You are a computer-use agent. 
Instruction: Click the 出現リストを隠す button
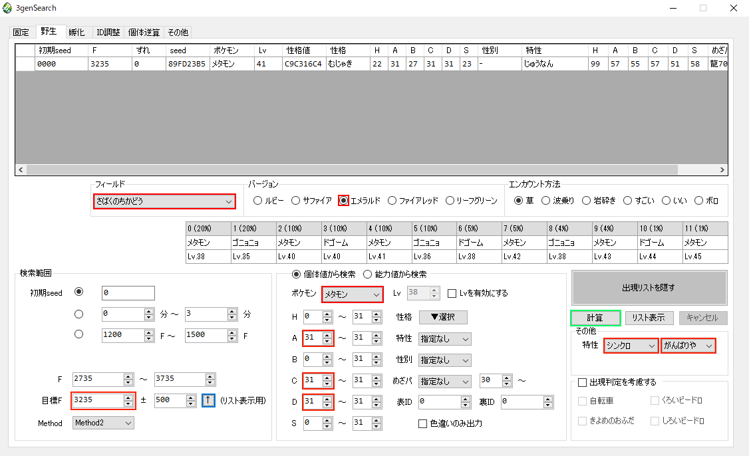[x=649, y=288]
